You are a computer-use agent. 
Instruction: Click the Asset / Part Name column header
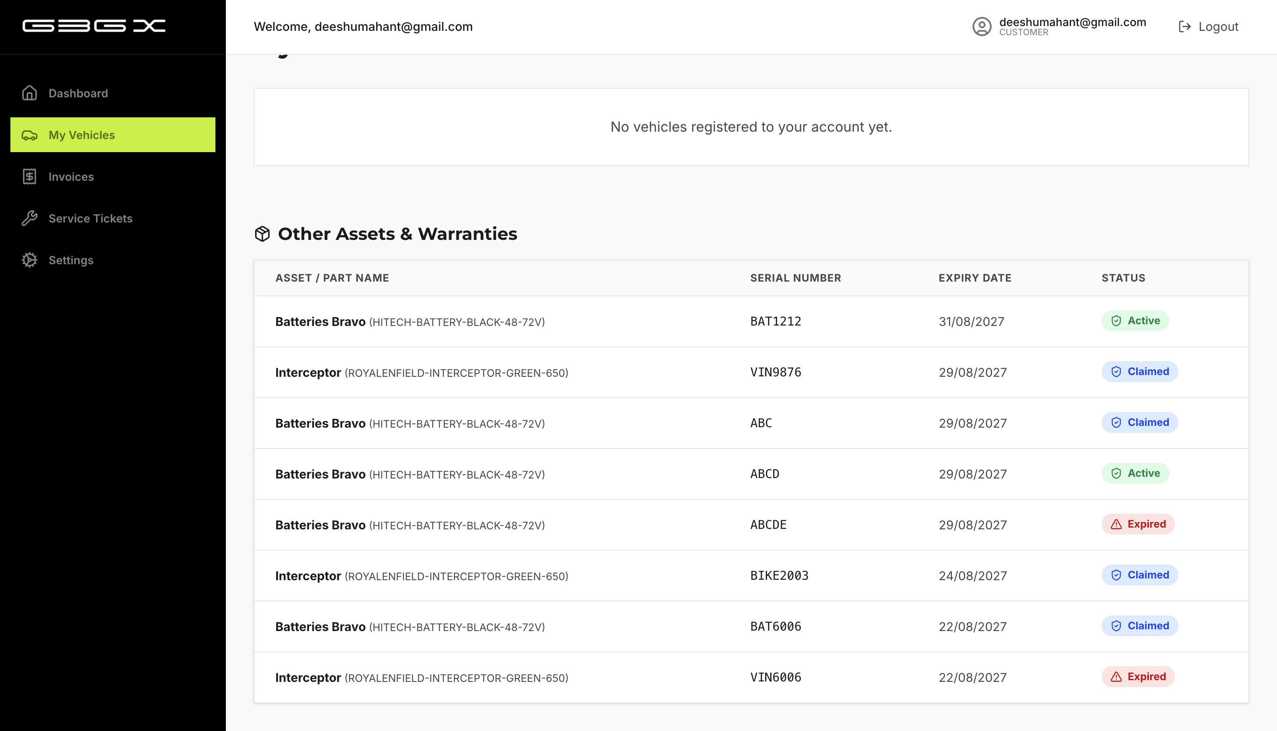[332, 278]
